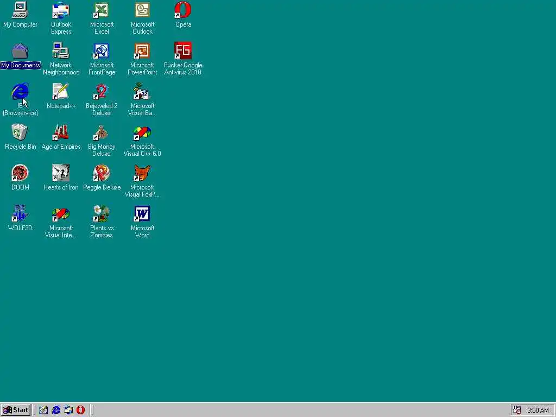Click the My Documents folder icon
Viewport: 556px width, 417px height.
[x=20, y=50]
